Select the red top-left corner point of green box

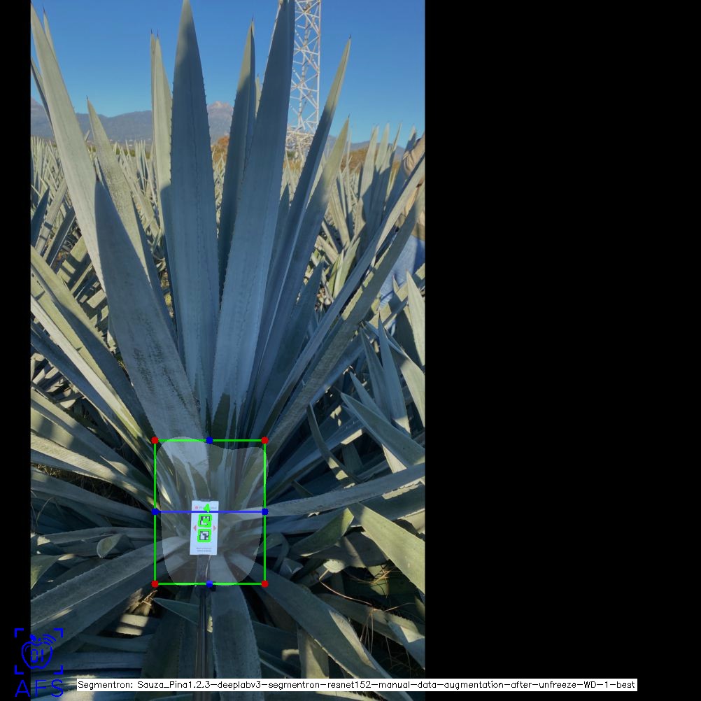point(155,440)
